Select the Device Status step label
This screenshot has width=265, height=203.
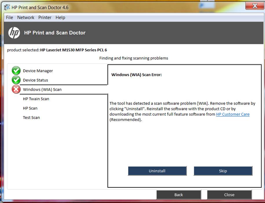35,80
